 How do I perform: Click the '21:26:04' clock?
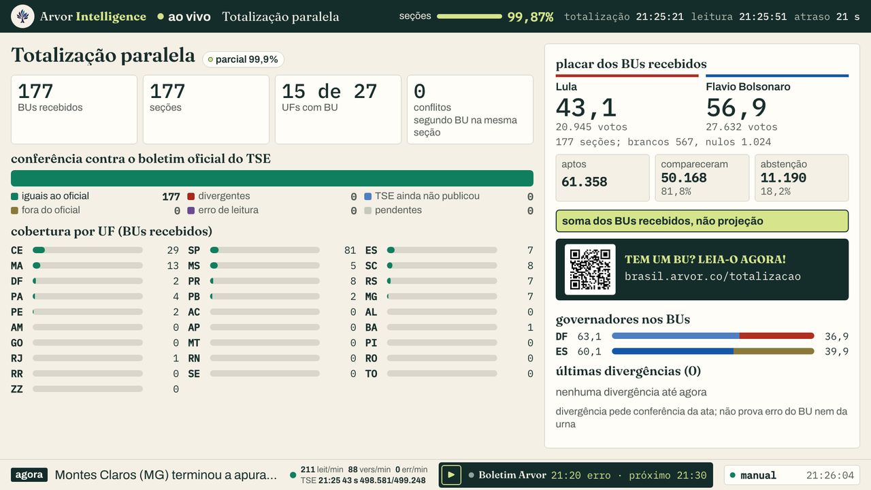829,476
